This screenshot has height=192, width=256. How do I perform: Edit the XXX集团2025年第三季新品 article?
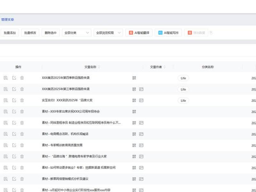tap(14, 89)
